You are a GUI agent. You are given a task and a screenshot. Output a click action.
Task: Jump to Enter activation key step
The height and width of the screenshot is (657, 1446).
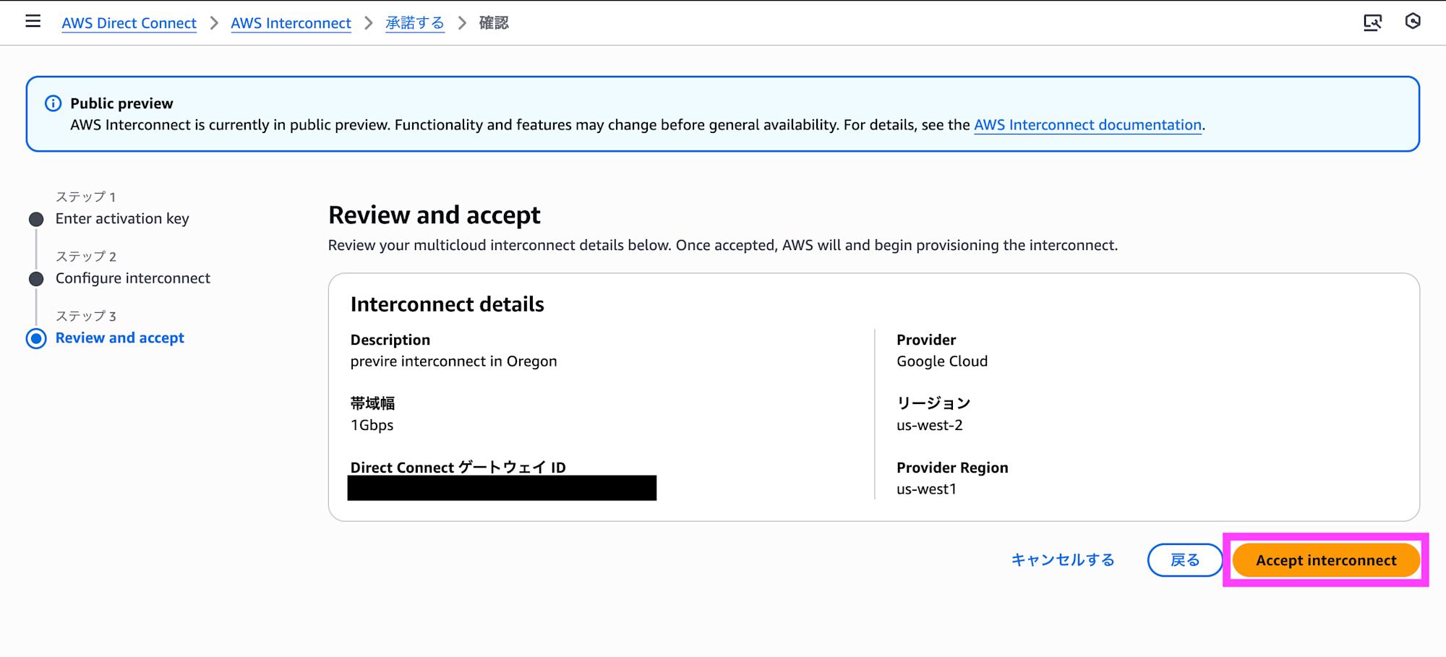122,219
